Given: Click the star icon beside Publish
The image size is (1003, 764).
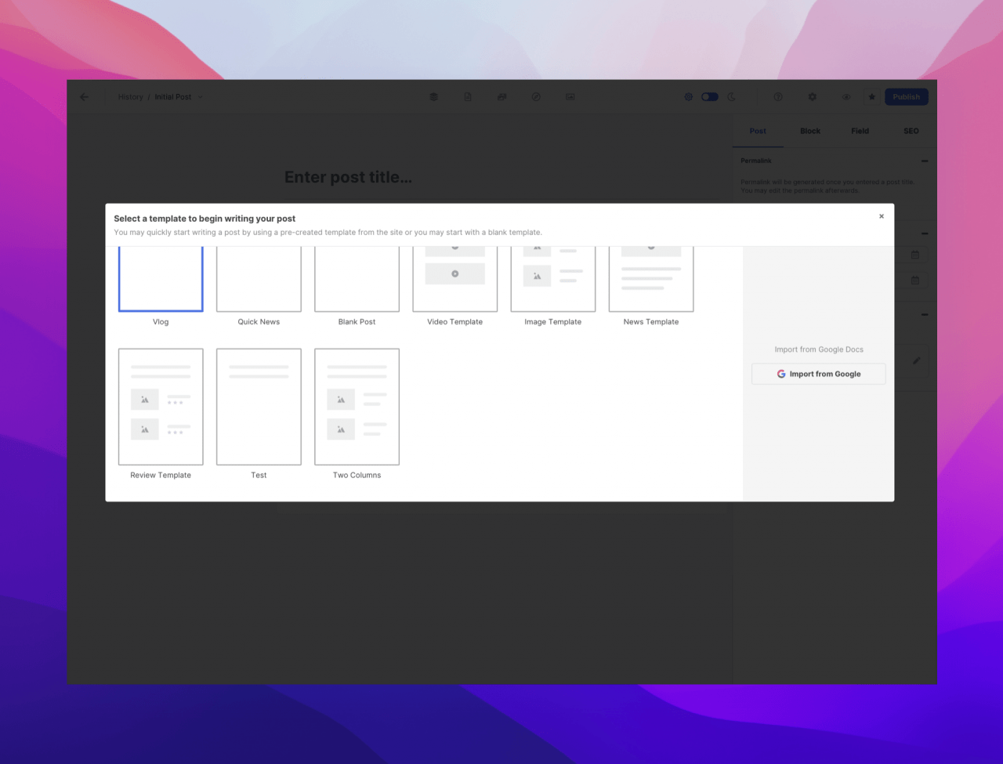Looking at the screenshot, I should [871, 97].
